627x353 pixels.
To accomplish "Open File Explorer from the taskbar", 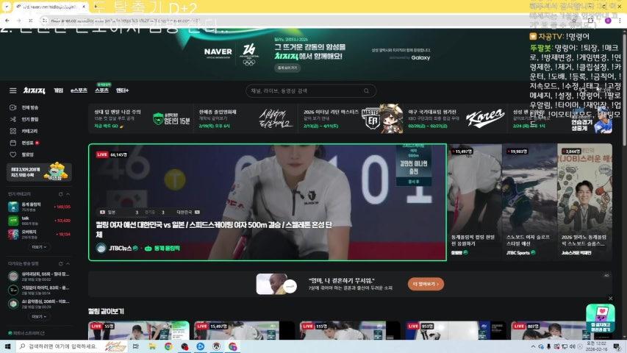I will [x=152, y=346].
